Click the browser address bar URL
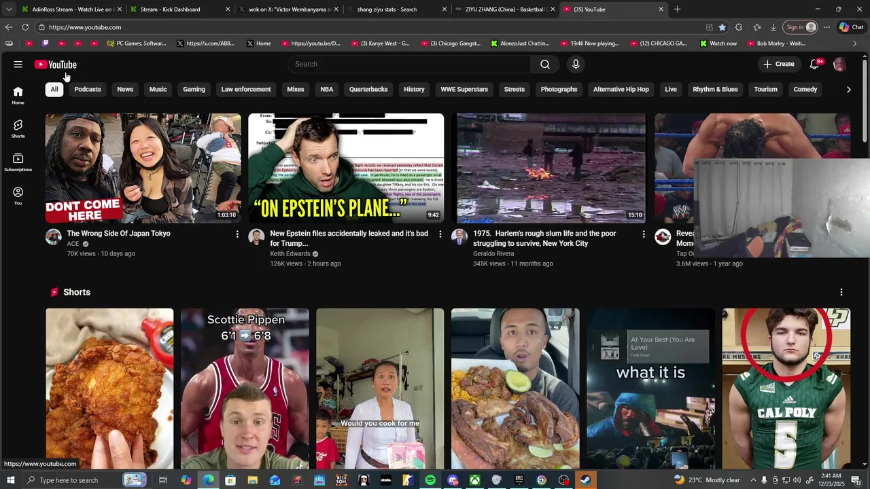 tap(85, 27)
